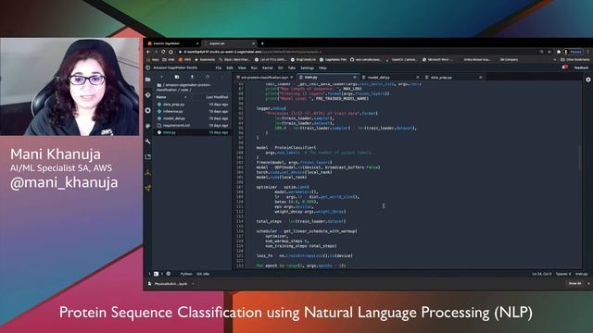The width and height of the screenshot is (593, 333).
Task: Open the settings gear in right sidebar
Action: pyautogui.click(x=588, y=80)
